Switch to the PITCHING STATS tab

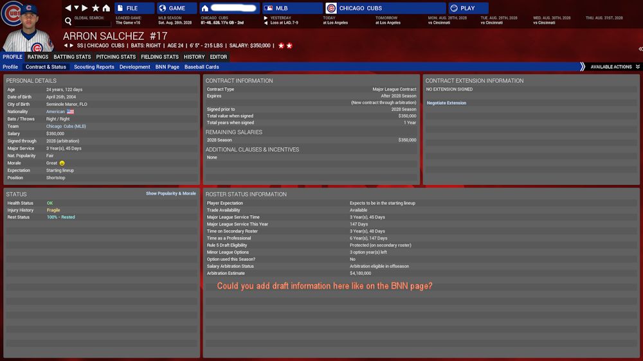(x=116, y=57)
